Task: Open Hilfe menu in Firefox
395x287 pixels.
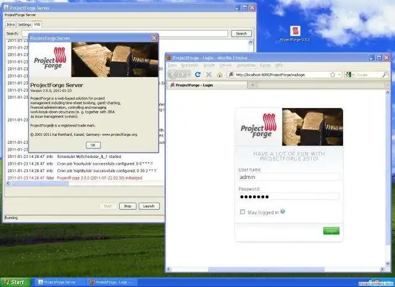Action: pos(279,65)
